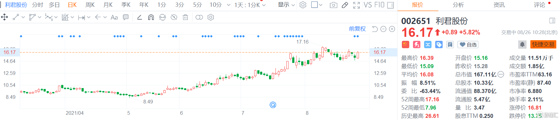
Task: Click the delete drawings trash icon
Action: [185, 17]
